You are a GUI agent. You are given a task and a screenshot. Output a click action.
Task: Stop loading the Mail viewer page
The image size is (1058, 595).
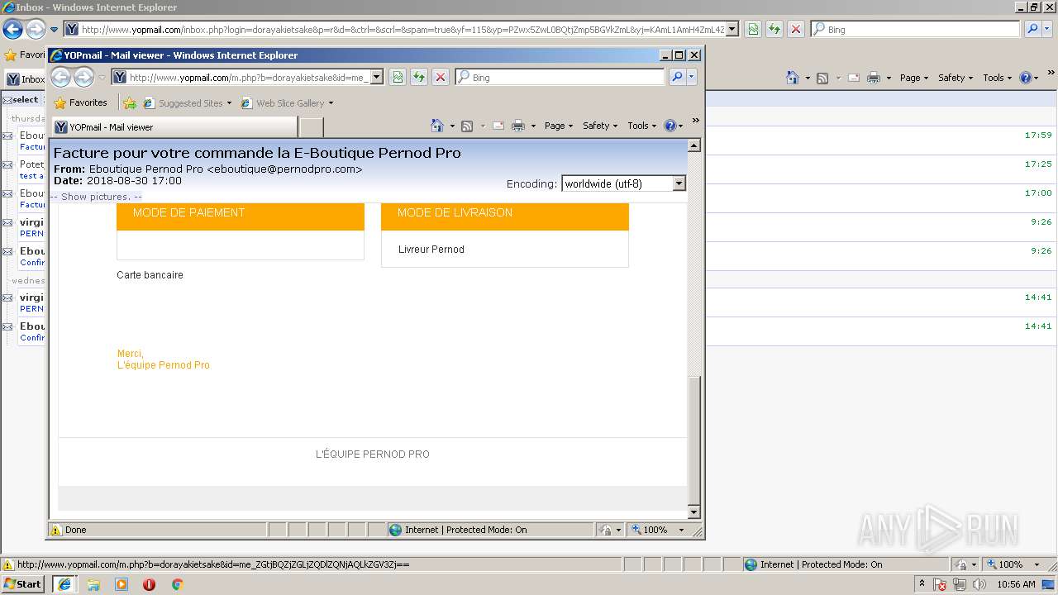441,77
